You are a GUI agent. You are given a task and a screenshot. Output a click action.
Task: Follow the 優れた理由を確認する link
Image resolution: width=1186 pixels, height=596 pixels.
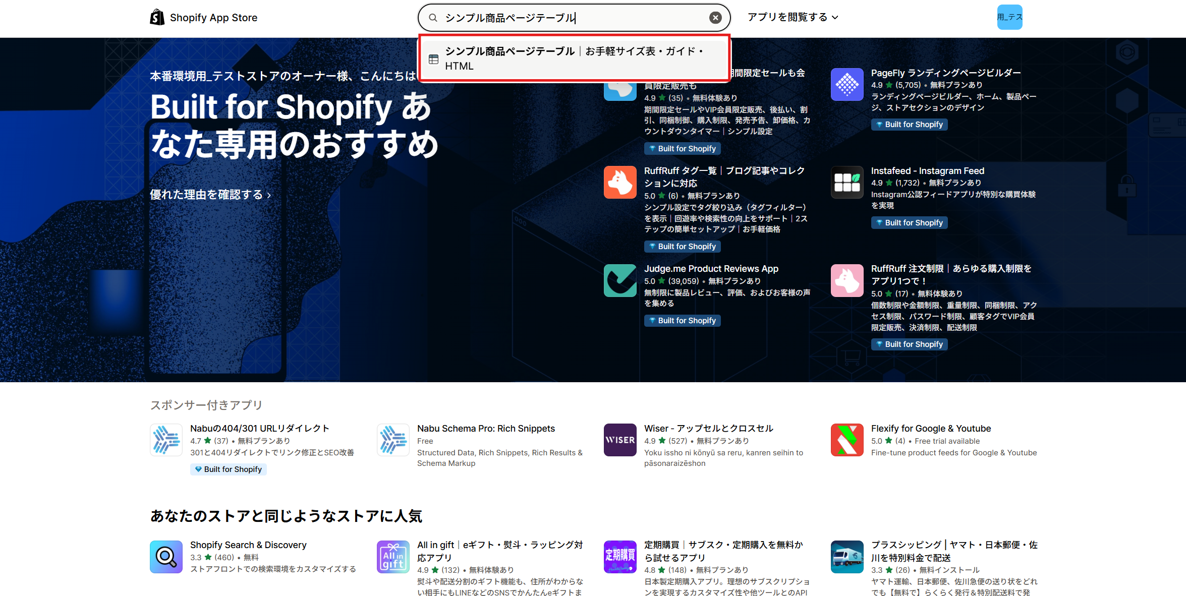[x=210, y=195]
